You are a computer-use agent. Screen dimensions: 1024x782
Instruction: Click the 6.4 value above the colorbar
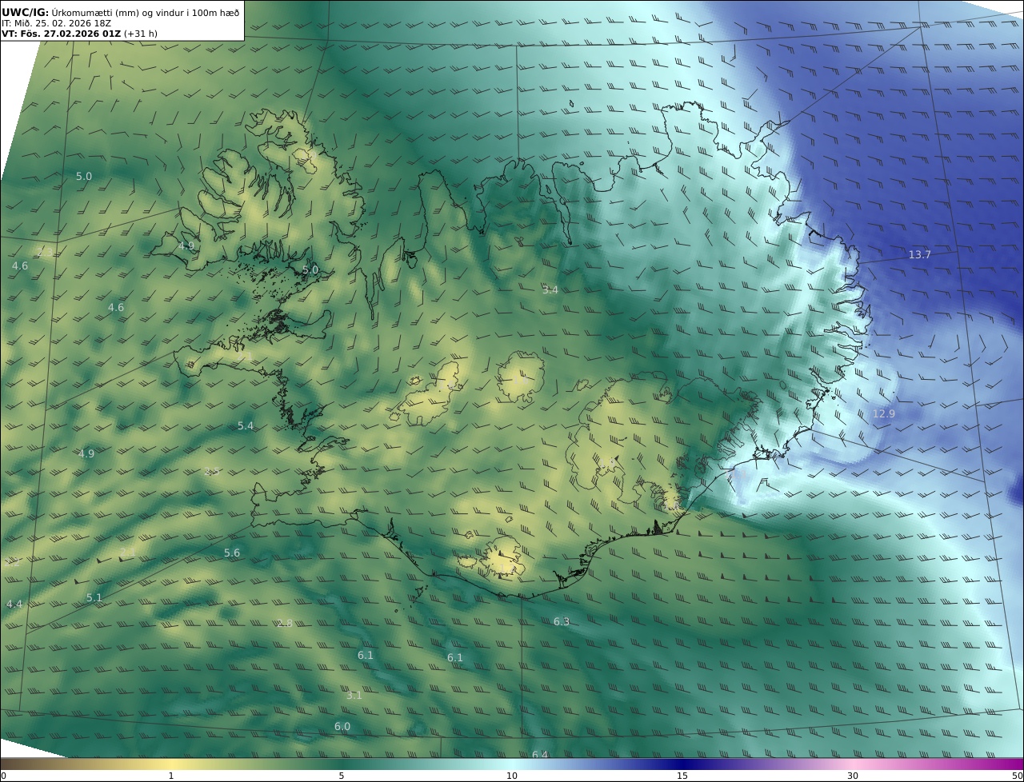[540, 754]
